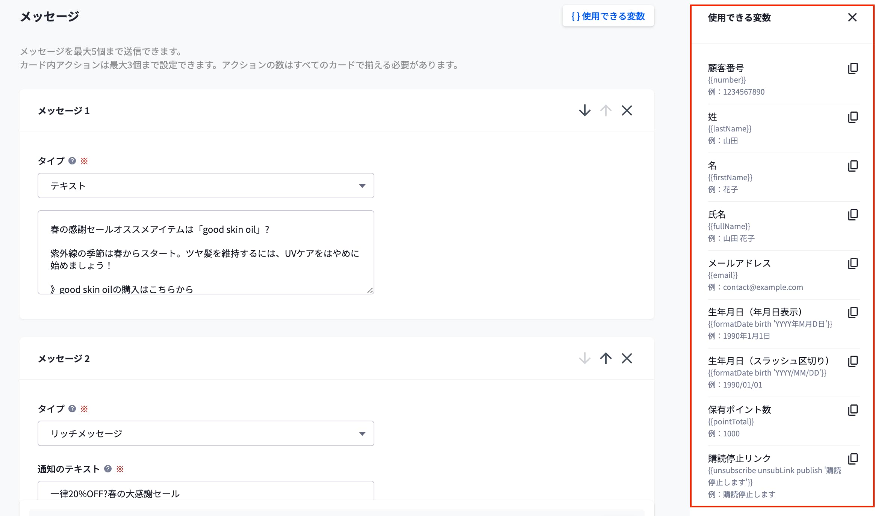
Task: Click inside the メッセージ1 text area
Action: (x=206, y=252)
